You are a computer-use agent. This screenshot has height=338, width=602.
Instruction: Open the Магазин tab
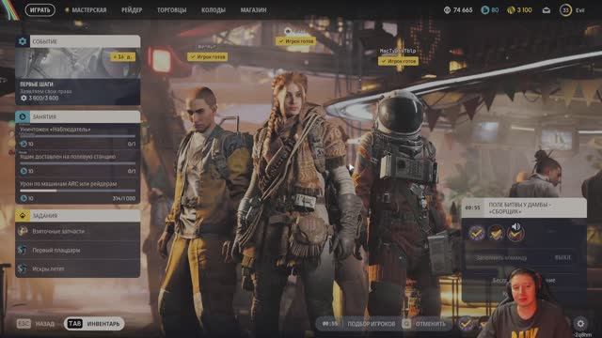pos(253,10)
